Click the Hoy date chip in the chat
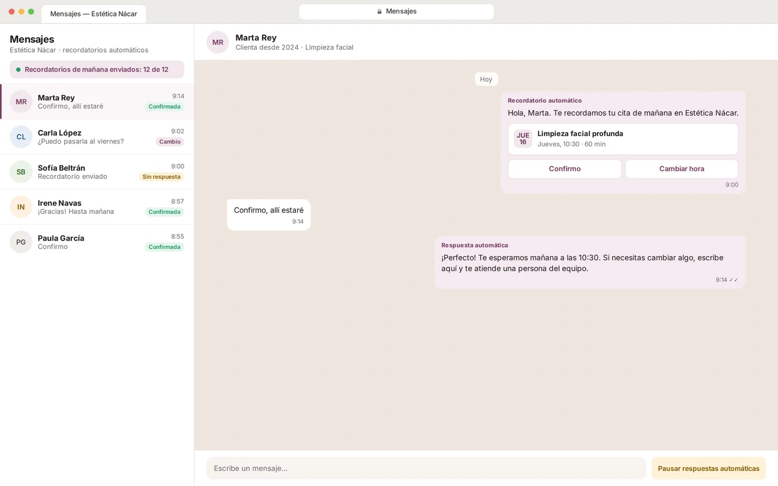The height and width of the screenshot is (486, 778). (486, 79)
